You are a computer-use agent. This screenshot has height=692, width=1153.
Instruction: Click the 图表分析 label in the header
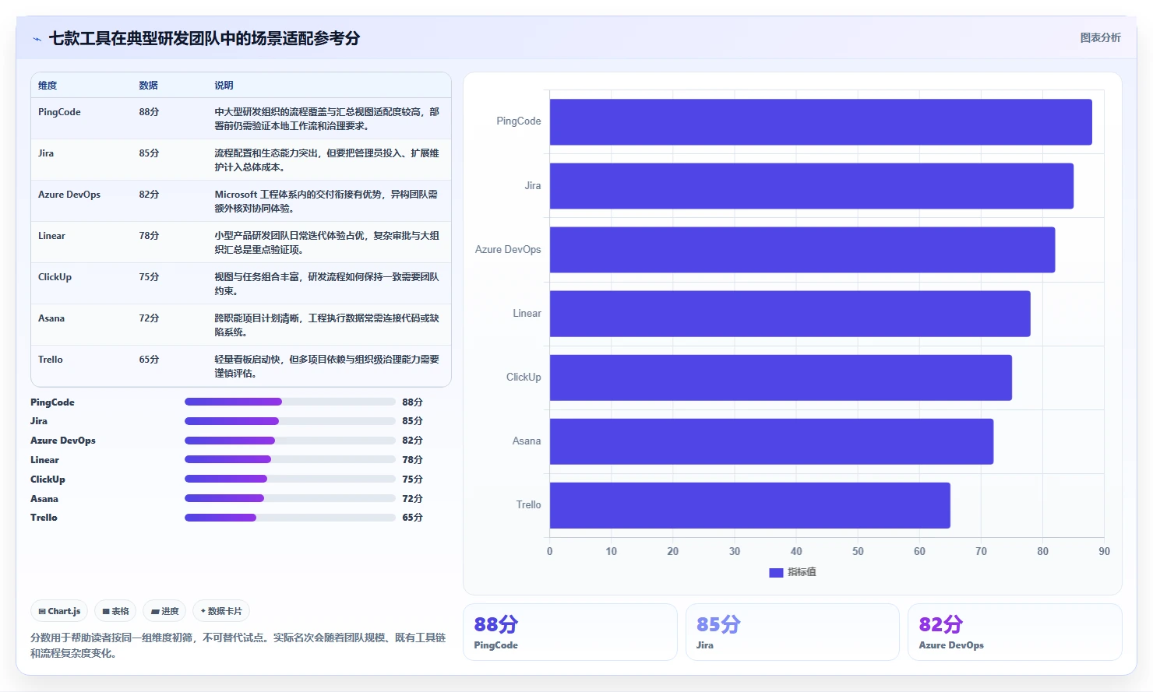(1100, 37)
